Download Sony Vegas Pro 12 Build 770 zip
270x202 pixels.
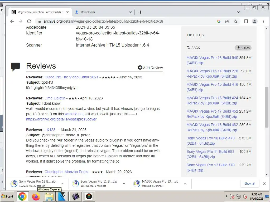click(210, 167)
